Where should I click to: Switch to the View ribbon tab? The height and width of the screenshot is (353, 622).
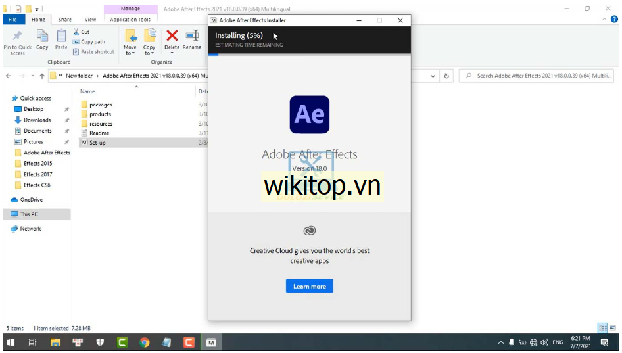coord(90,20)
